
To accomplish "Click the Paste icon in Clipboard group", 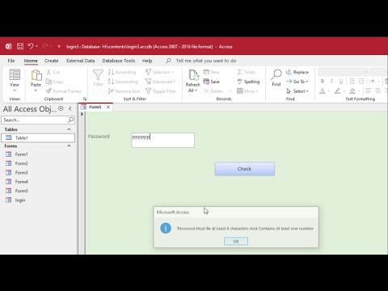I will 36,75.
